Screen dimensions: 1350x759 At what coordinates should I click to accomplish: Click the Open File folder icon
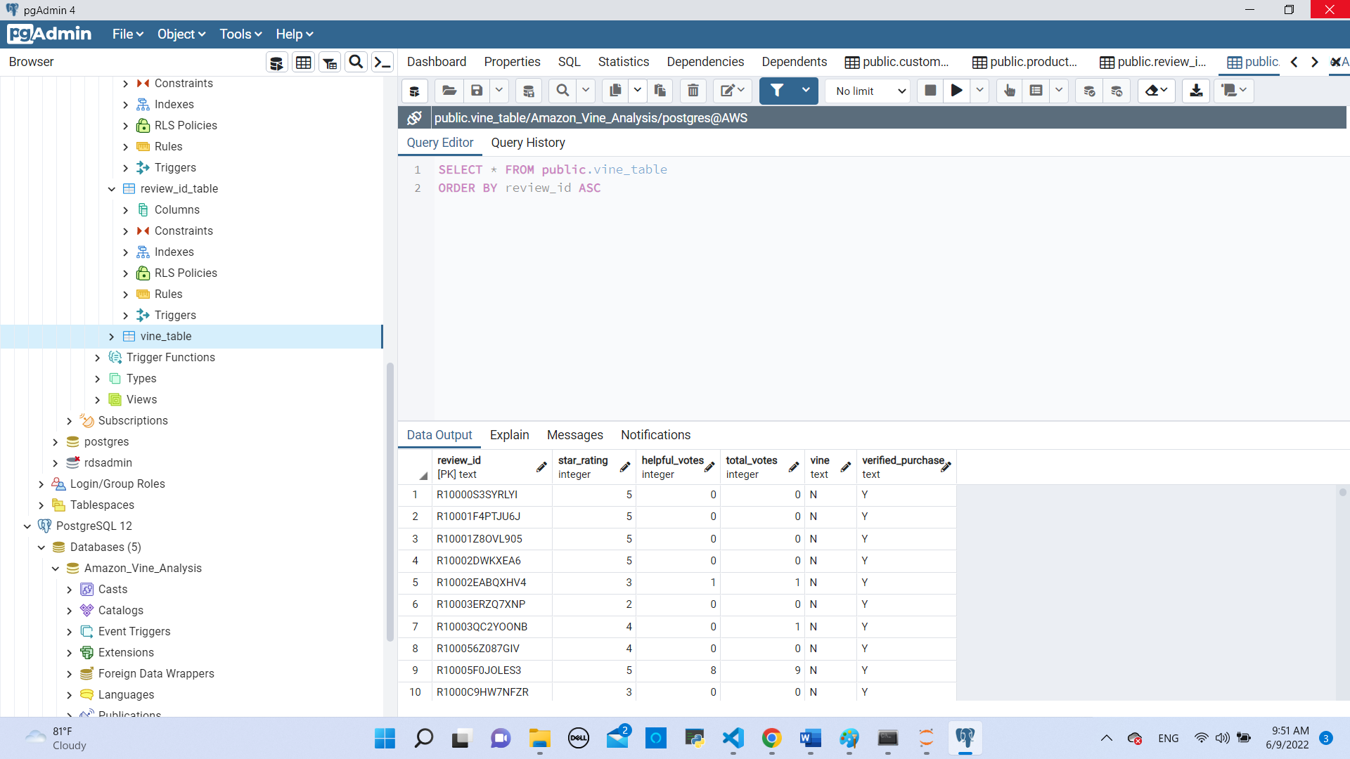[449, 91]
